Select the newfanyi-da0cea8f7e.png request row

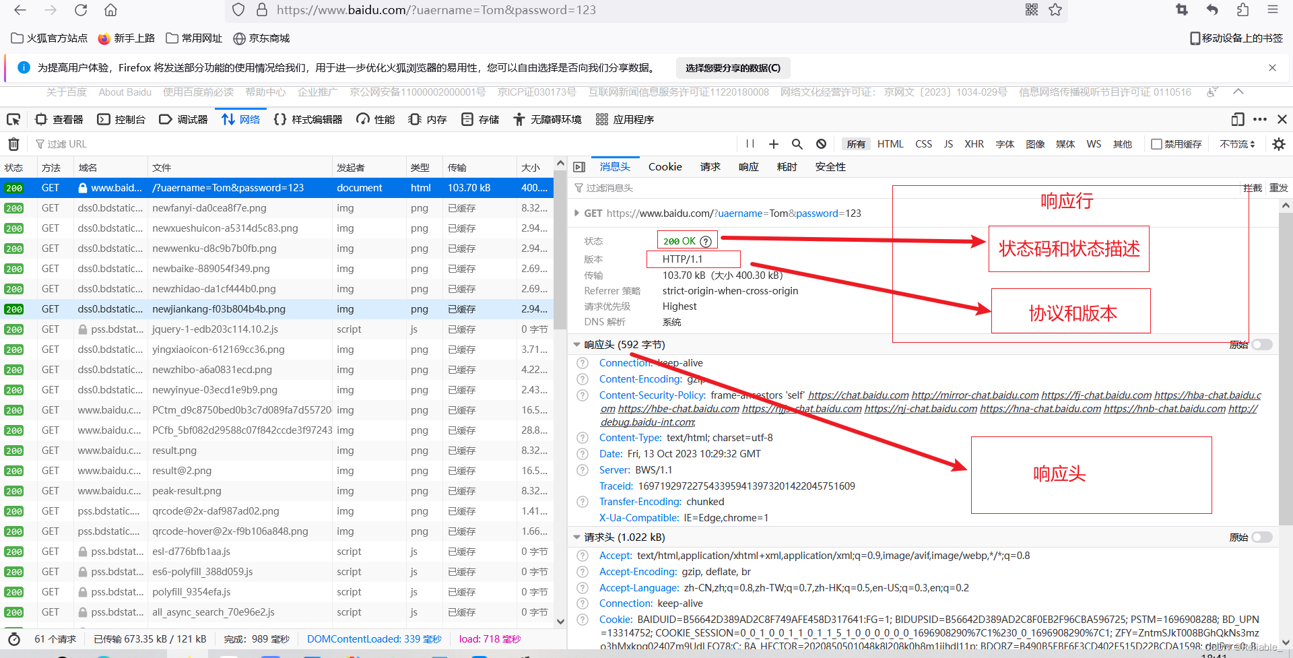(277, 208)
